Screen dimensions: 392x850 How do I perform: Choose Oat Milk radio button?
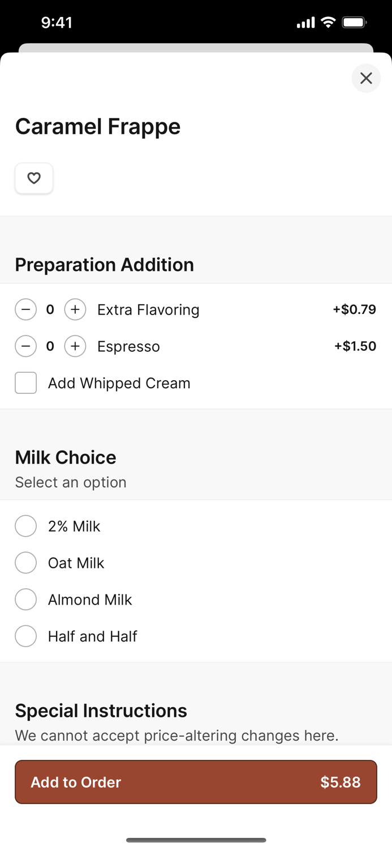pyautogui.click(x=26, y=563)
